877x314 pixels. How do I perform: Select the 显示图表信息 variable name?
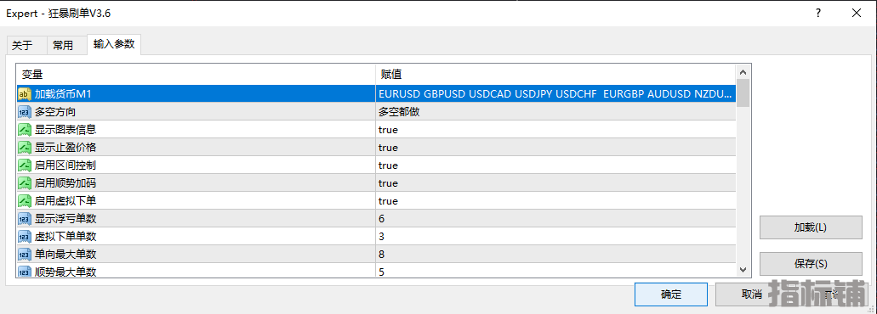click(65, 129)
